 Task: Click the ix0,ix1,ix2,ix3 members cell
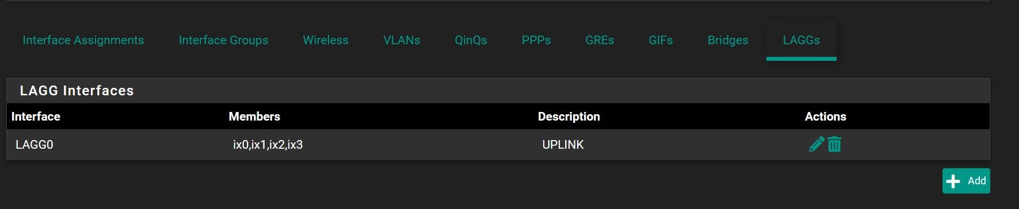[268, 145]
